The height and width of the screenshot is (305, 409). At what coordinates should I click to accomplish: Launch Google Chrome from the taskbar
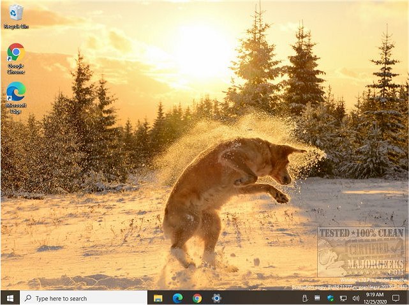197,298
